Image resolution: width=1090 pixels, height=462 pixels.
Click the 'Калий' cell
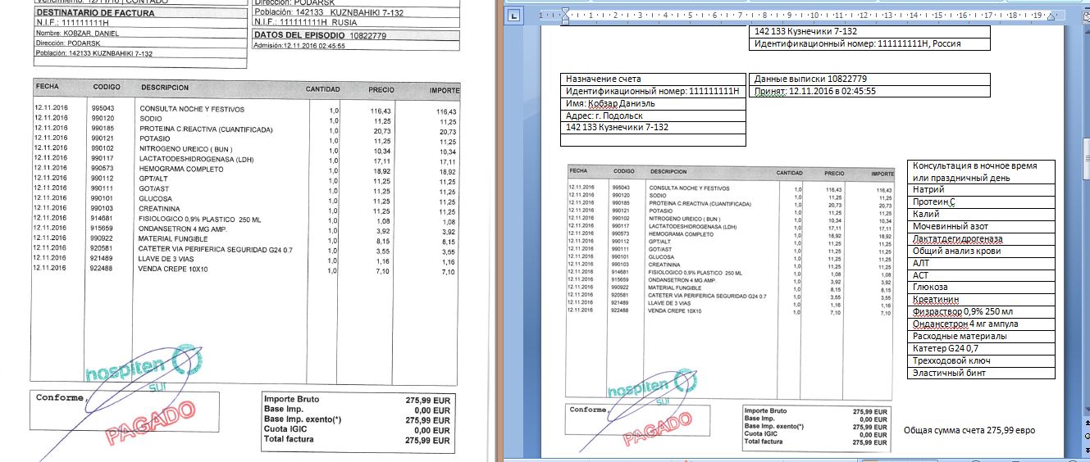tap(982, 214)
